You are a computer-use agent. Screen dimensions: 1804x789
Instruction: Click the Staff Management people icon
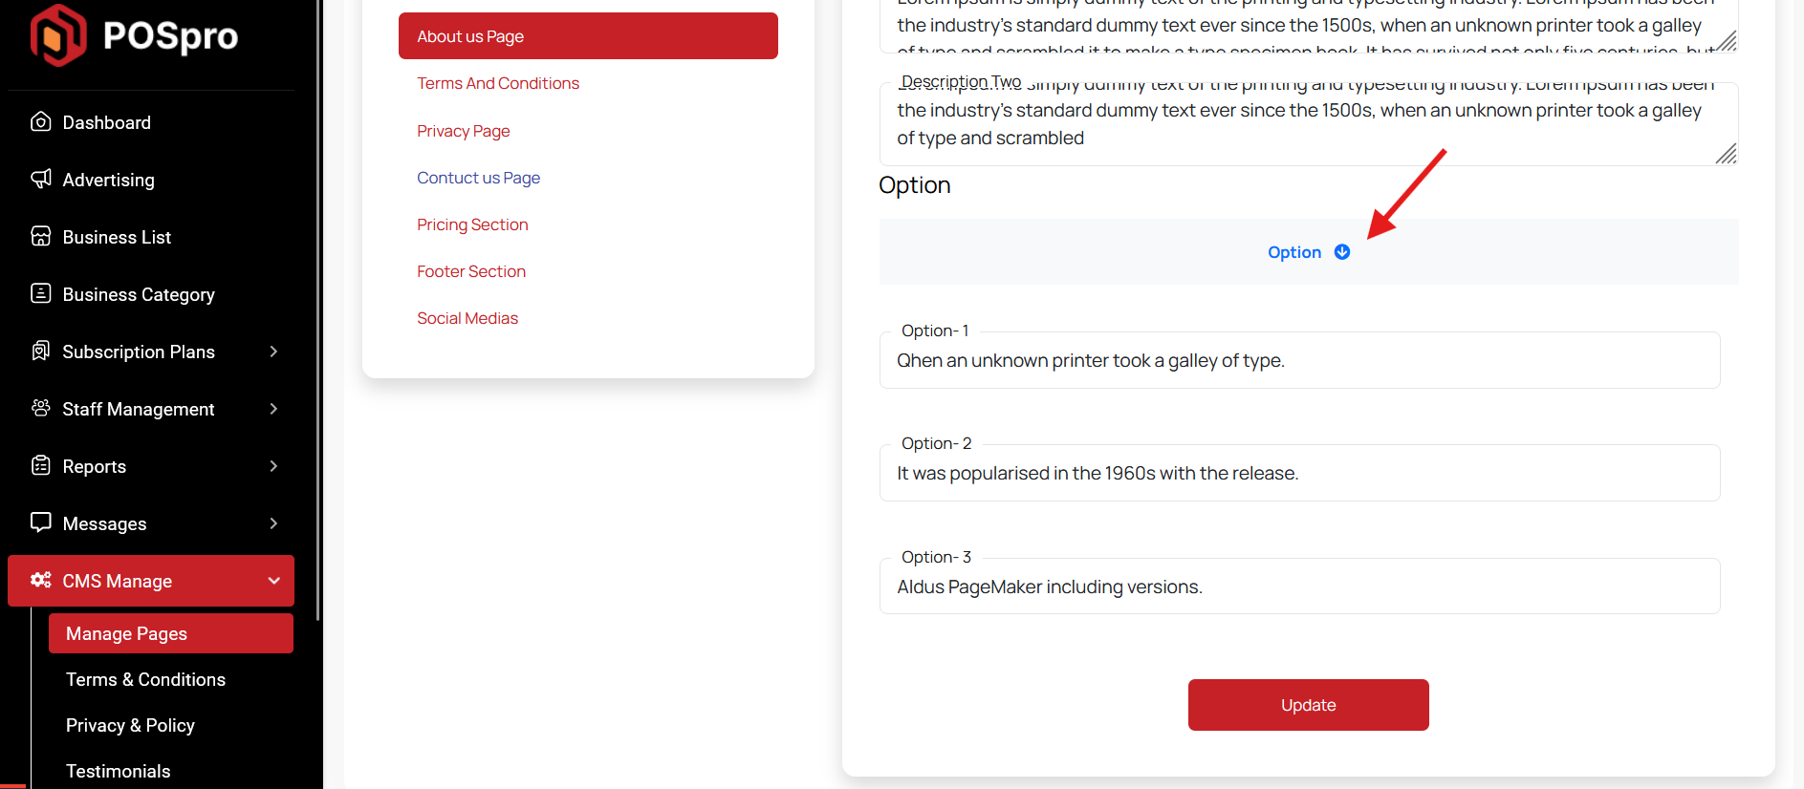pyautogui.click(x=40, y=408)
